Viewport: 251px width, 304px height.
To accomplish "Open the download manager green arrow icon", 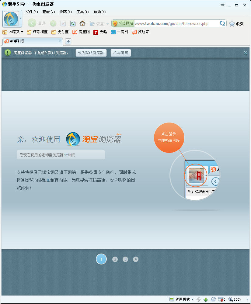I will pos(206,299).
